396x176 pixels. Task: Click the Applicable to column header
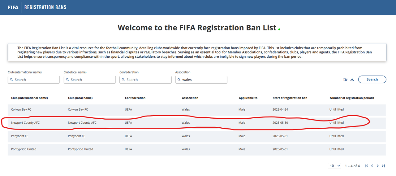click(248, 98)
